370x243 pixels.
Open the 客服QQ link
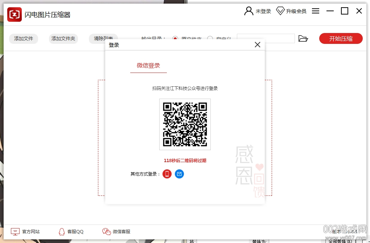point(75,232)
